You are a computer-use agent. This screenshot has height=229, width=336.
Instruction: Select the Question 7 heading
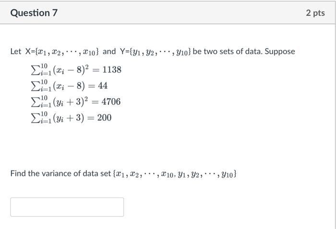point(34,13)
